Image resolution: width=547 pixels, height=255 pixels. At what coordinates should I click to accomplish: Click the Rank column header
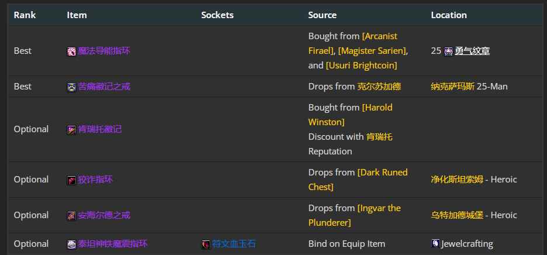pyautogui.click(x=25, y=15)
